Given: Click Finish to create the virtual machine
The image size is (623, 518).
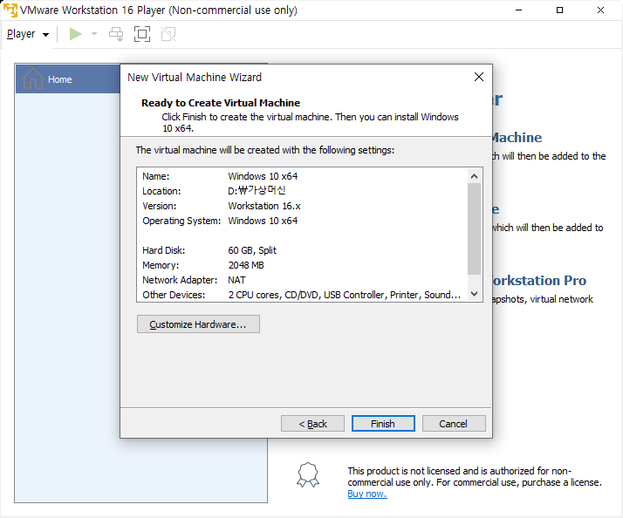Looking at the screenshot, I should [383, 424].
